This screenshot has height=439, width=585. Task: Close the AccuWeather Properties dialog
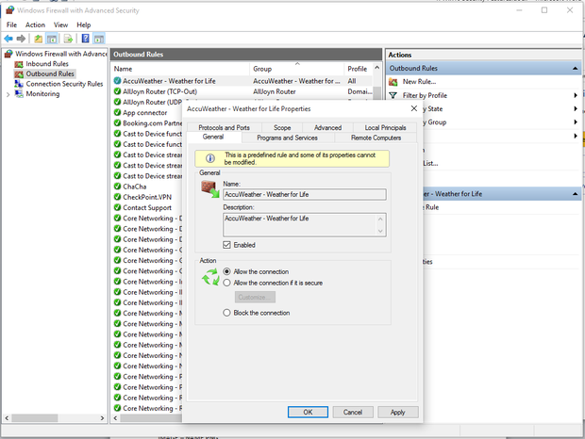pyautogui.click(x=414, y=108)
